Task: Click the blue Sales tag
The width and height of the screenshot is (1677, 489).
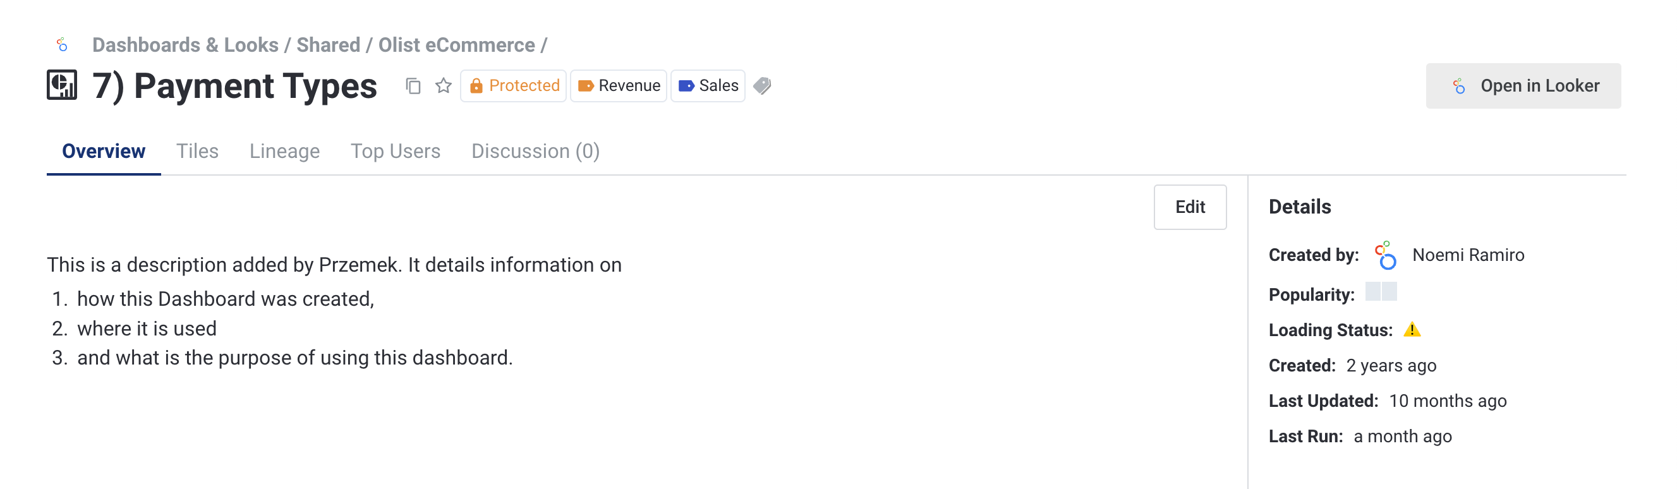Action: pos(708,86)
